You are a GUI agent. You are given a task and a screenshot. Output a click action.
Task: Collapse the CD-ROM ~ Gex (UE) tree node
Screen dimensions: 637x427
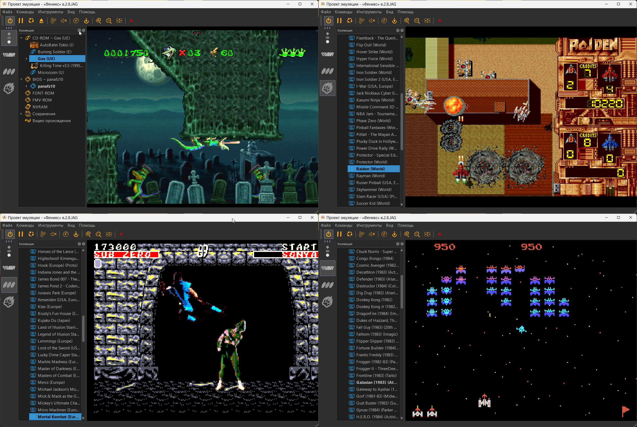tap(21, 38)
